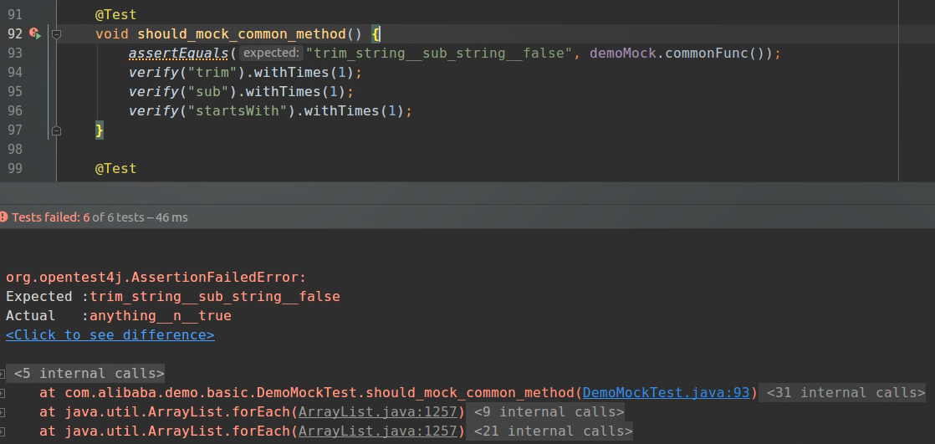Click the @Test annotation on line 91
Viewport: 935px width, 444px height.
coord(115,14)
